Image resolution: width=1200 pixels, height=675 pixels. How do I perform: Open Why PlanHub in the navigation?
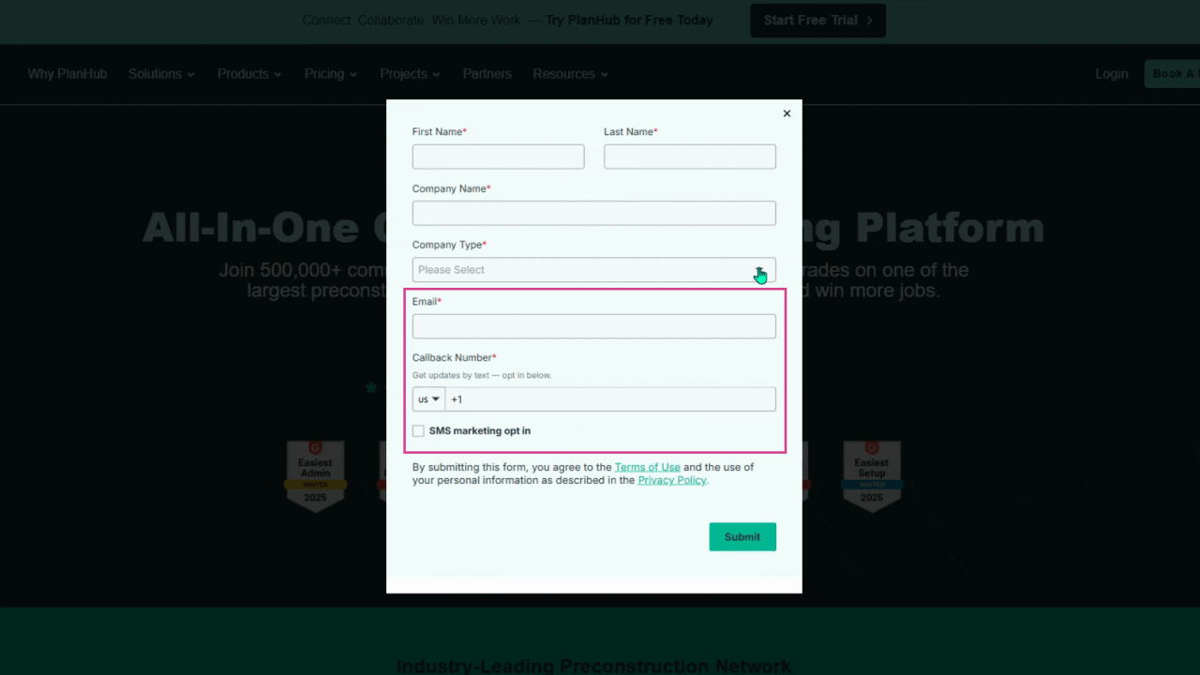[67, 74]
